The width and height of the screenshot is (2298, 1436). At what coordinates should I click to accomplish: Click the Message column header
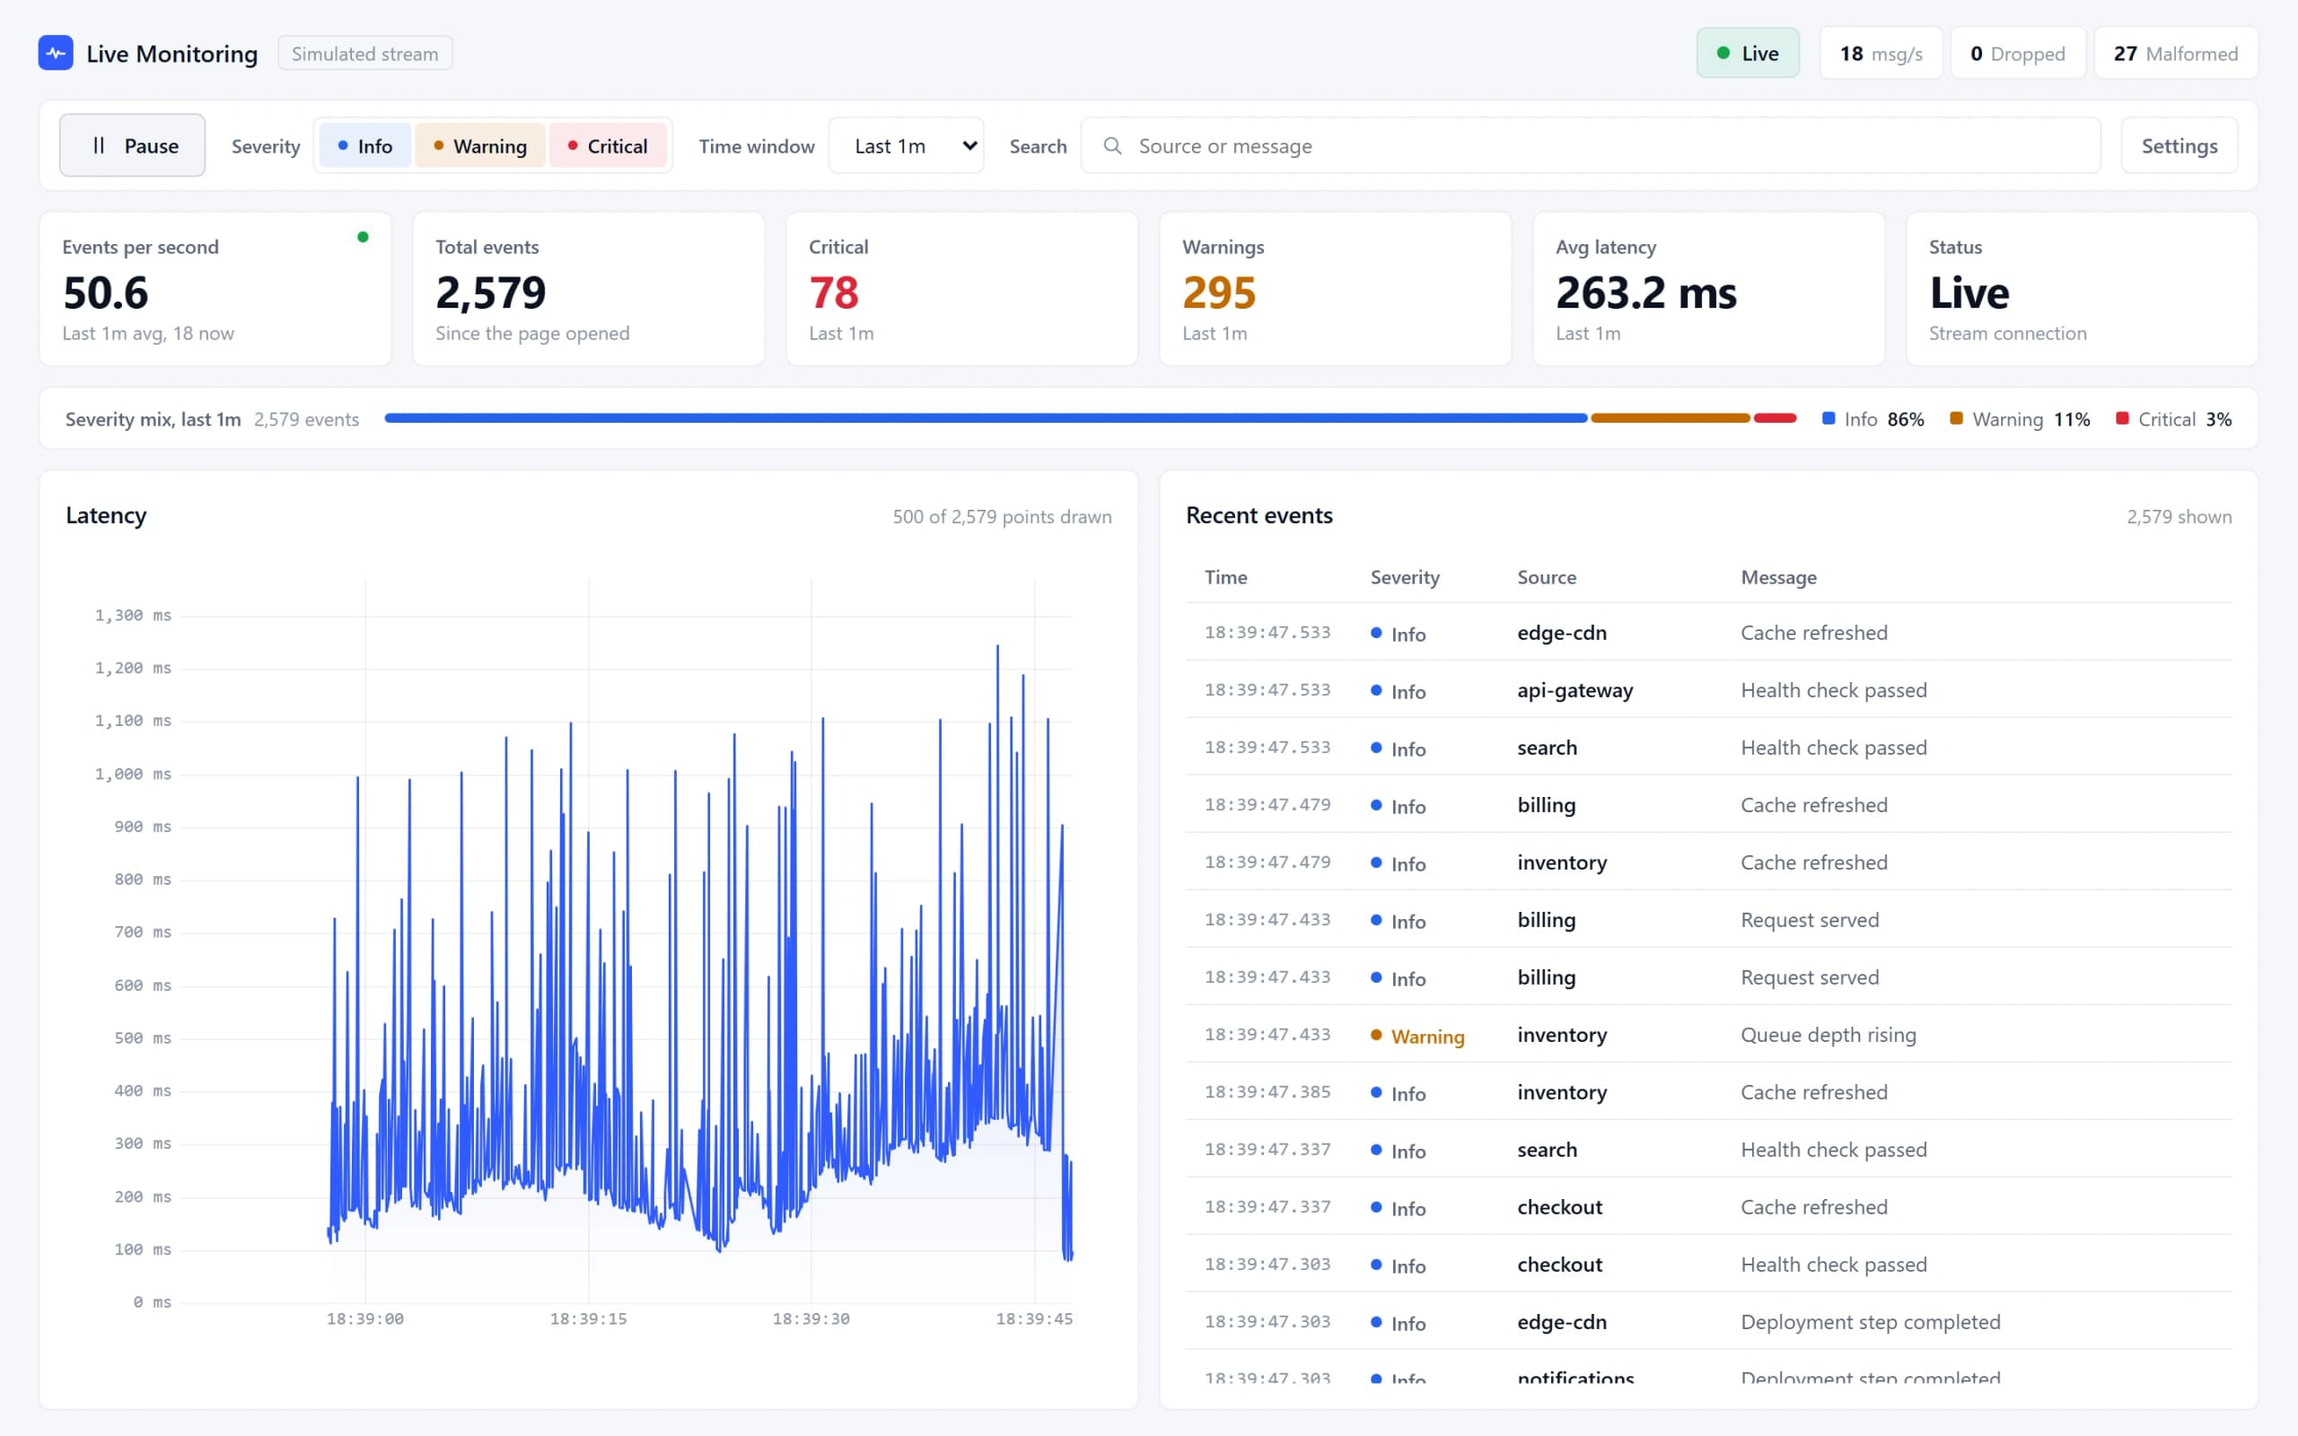coord(1777,576)
